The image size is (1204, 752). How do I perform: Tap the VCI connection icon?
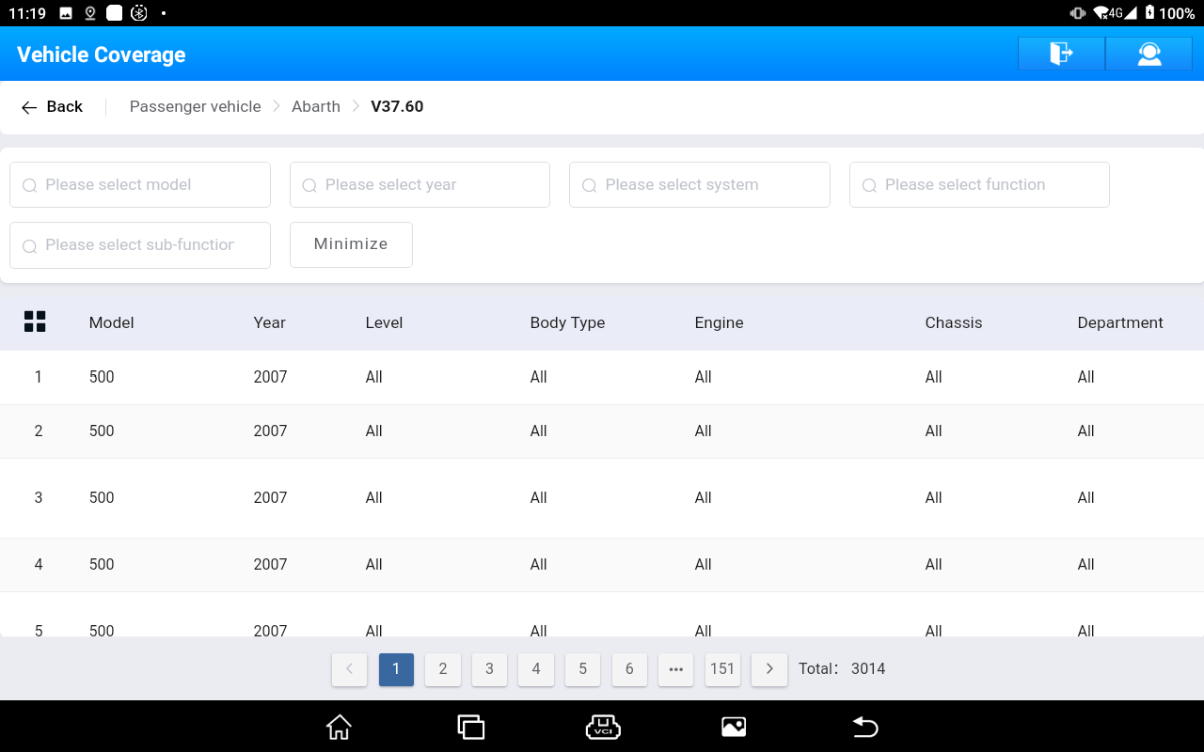[602, 727]
